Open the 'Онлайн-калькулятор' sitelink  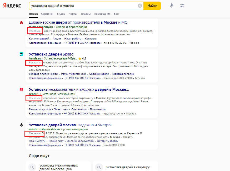[x=80, y=141]
